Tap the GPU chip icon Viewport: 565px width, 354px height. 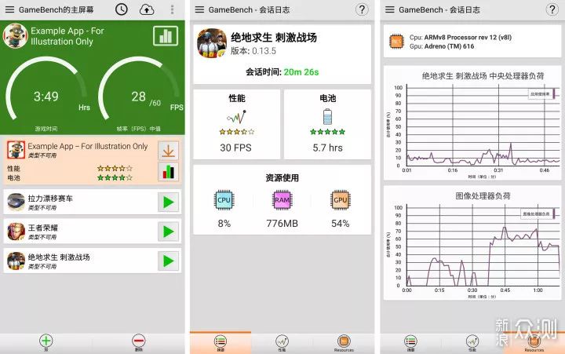pyautogui.click(x=340, y=200)
